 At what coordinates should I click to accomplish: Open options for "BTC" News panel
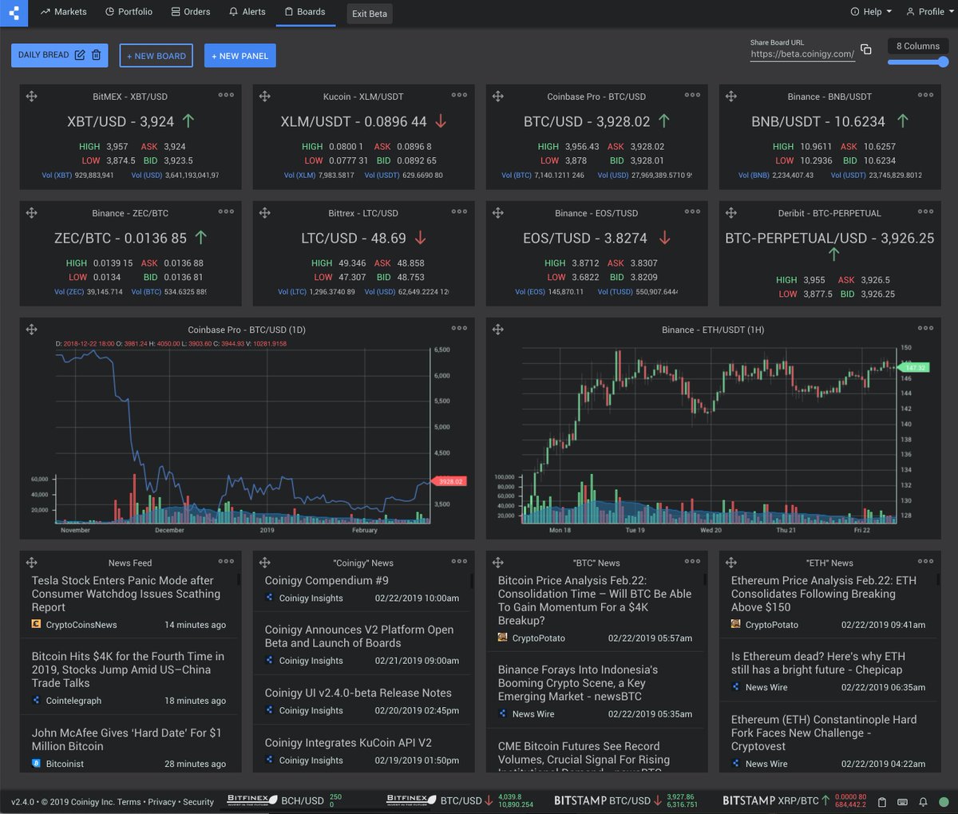[x=692, y=561]
